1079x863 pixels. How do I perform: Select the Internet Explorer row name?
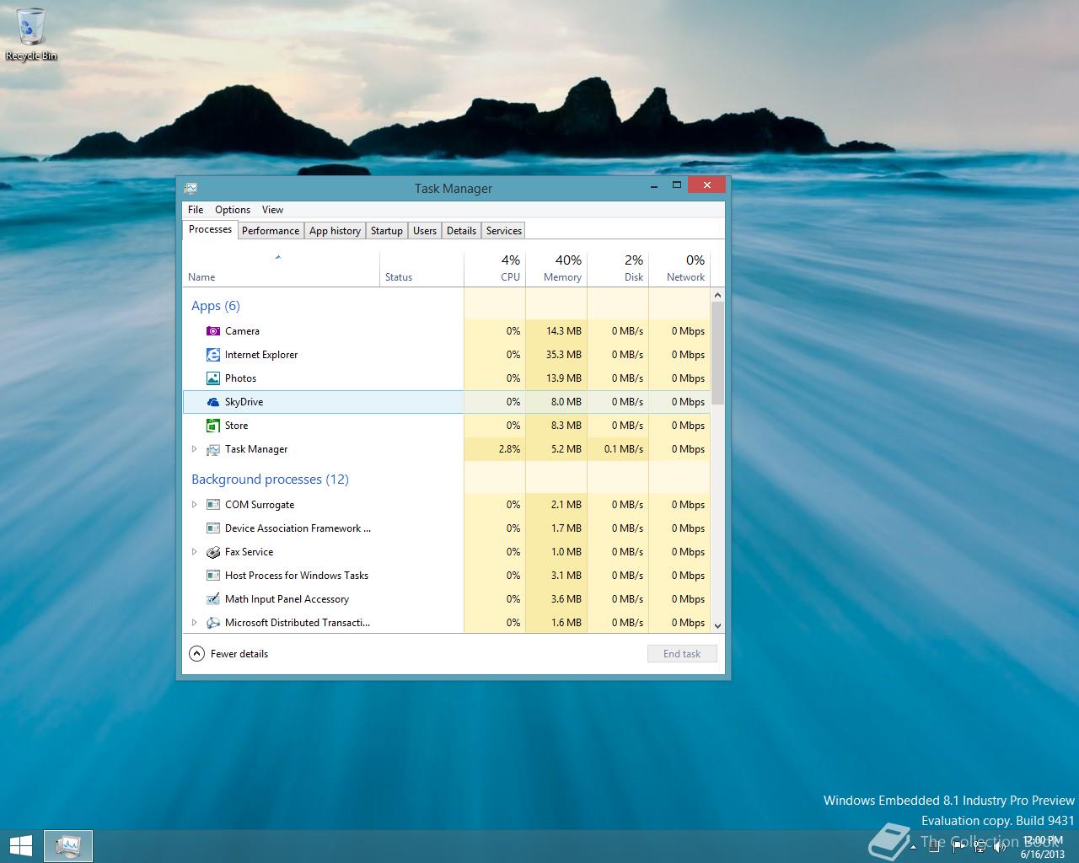261,355
